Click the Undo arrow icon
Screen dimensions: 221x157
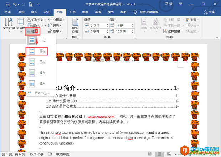15,5
